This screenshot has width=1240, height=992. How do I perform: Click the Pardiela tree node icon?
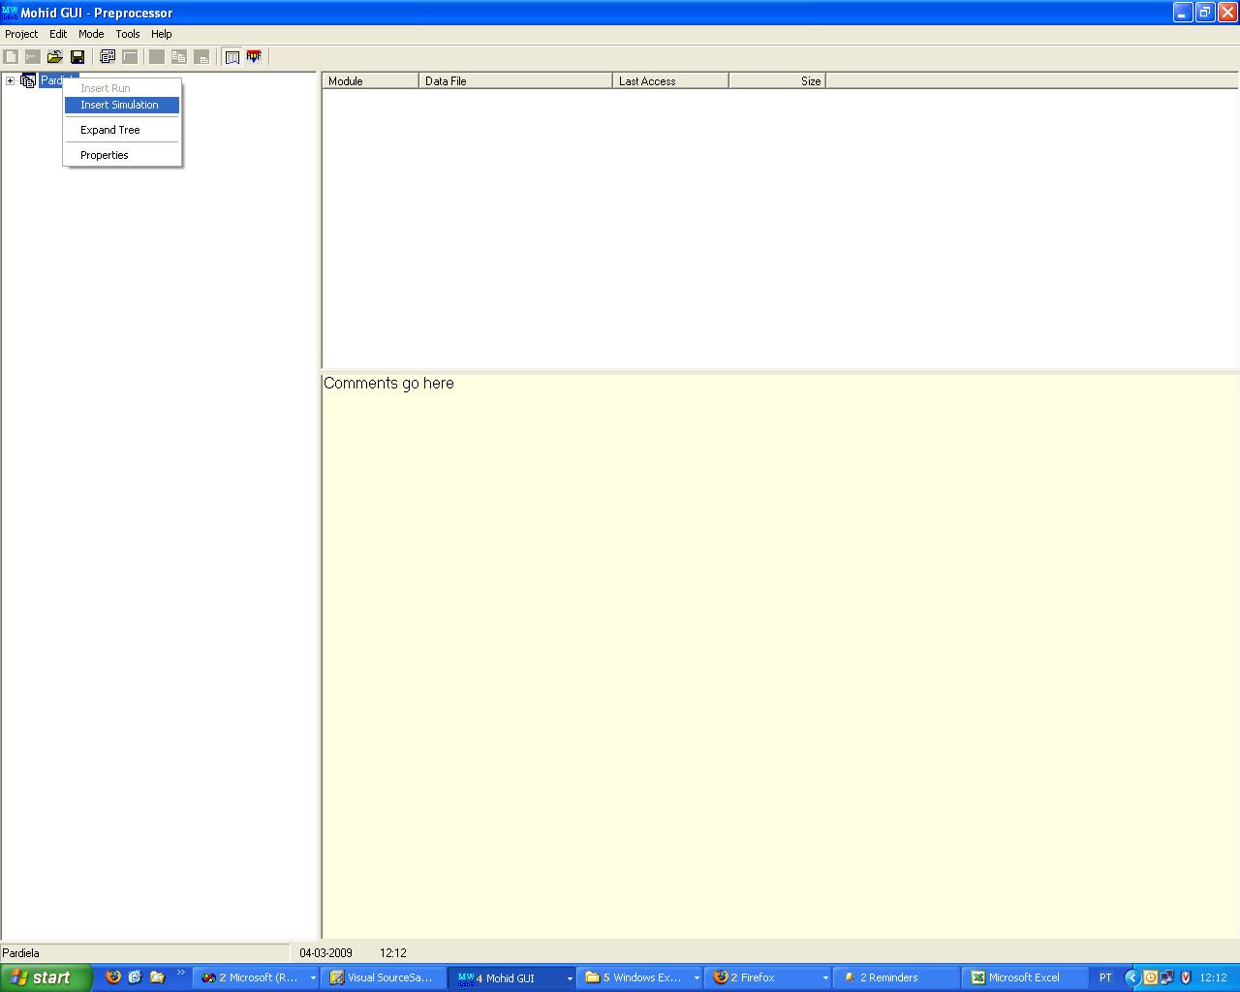point(28,80)
